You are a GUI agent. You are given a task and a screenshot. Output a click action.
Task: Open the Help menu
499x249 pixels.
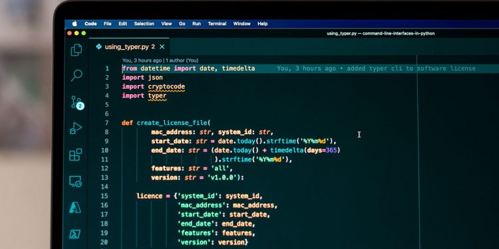click(263, 23)
